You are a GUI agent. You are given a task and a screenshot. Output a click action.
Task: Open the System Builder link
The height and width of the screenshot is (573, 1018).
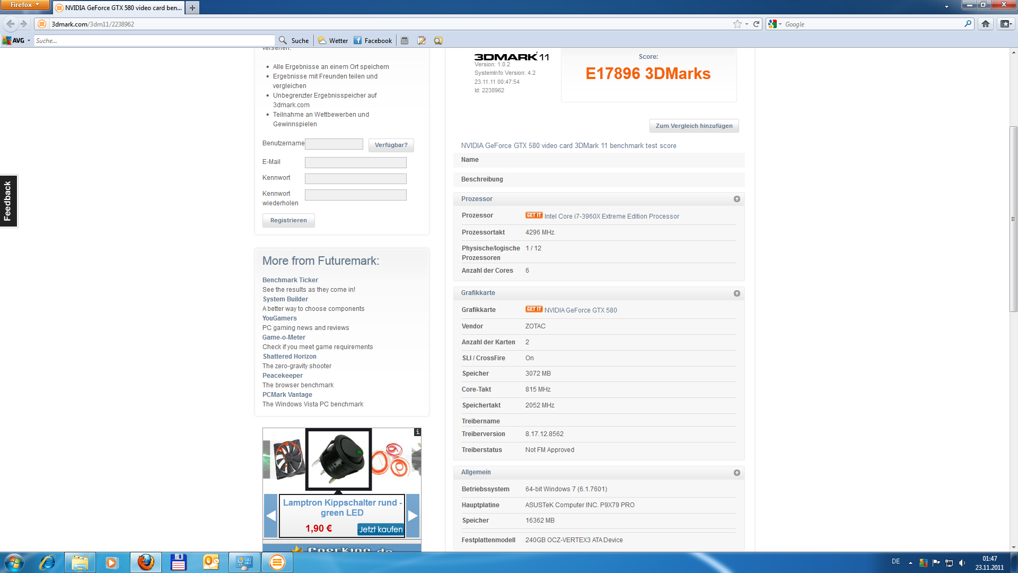[x=285, y=299]
